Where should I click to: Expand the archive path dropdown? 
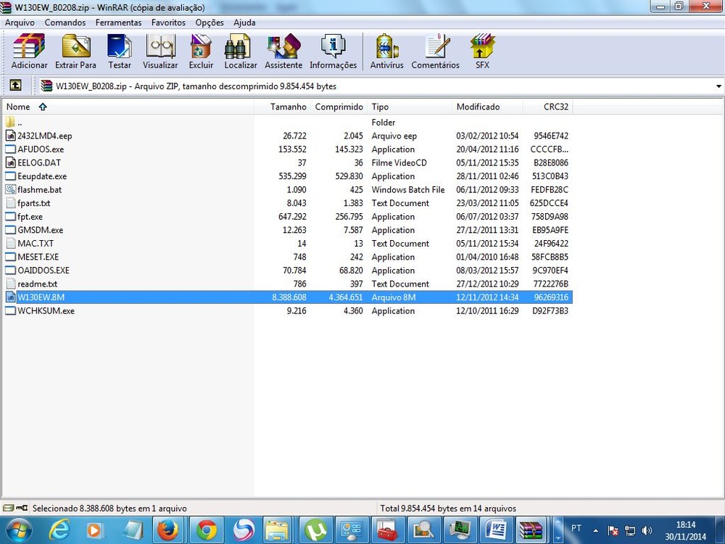point(717,86)
